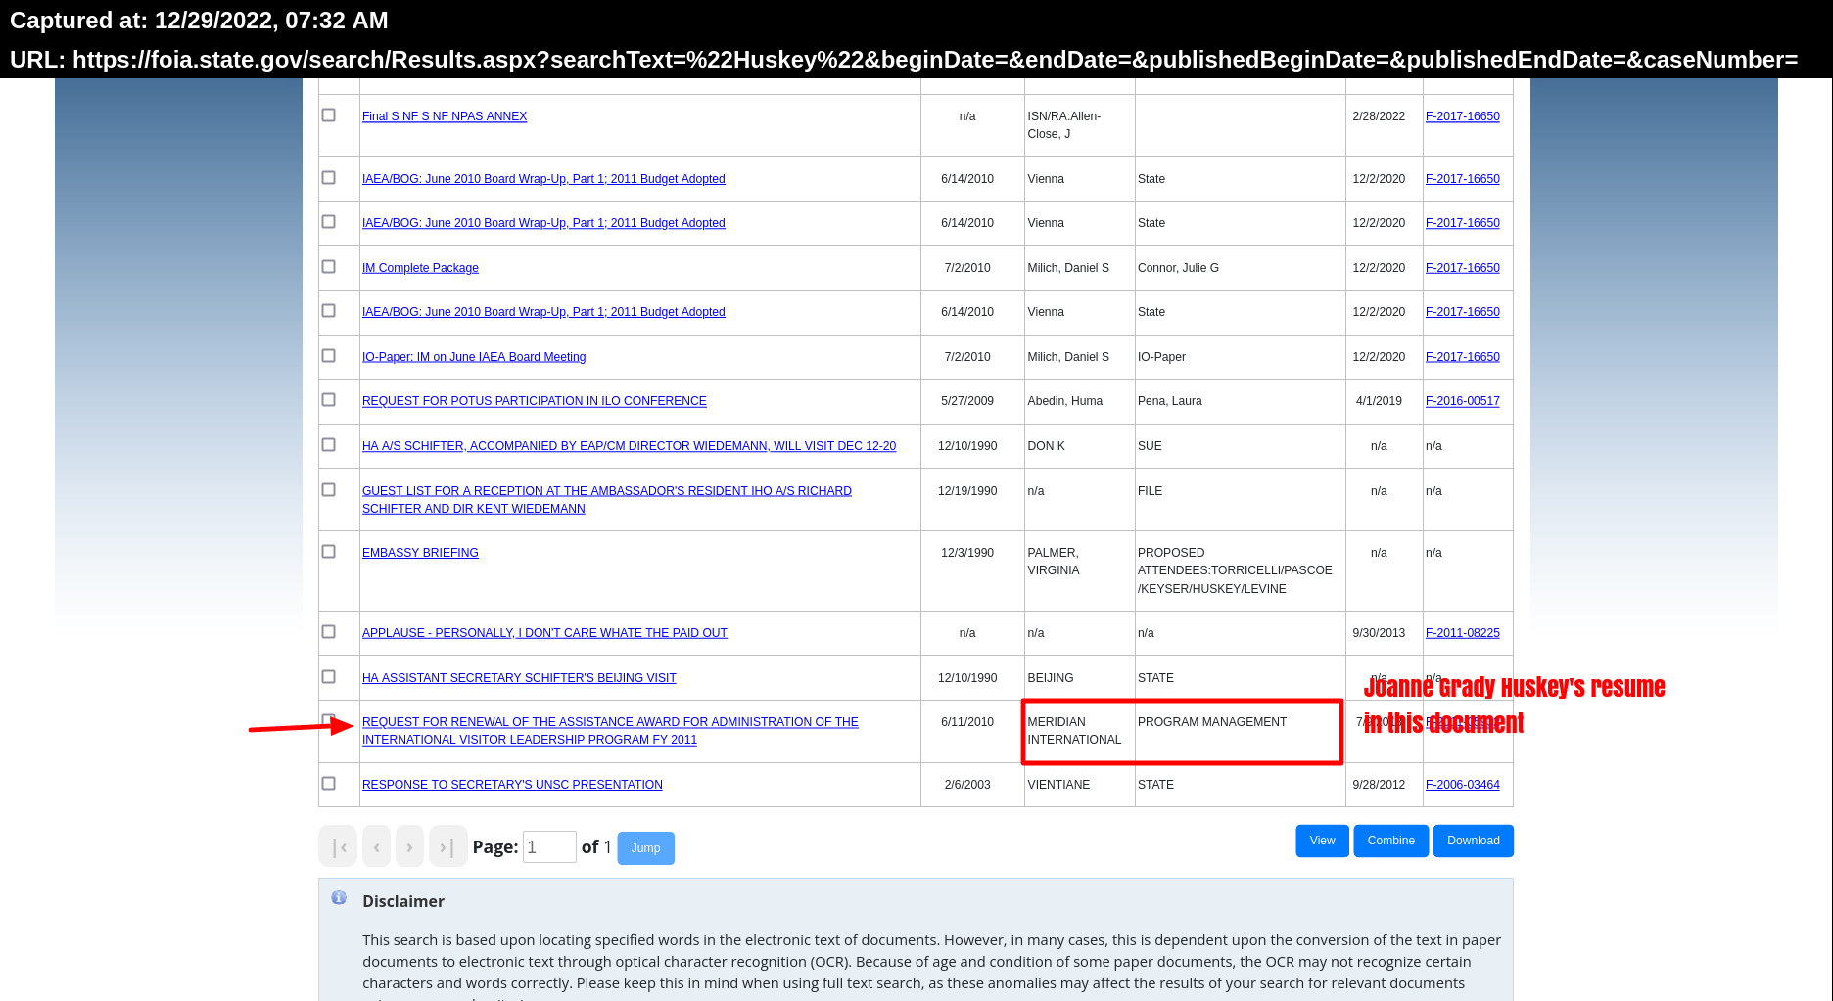
Task: Click the Disclaimer info icon
Action: (339, 897)
